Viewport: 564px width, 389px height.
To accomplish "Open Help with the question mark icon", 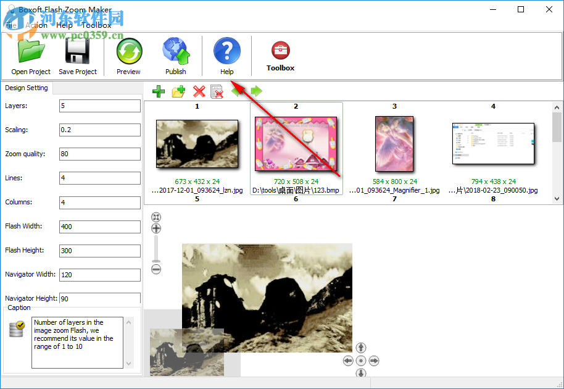I will [226, 51].
